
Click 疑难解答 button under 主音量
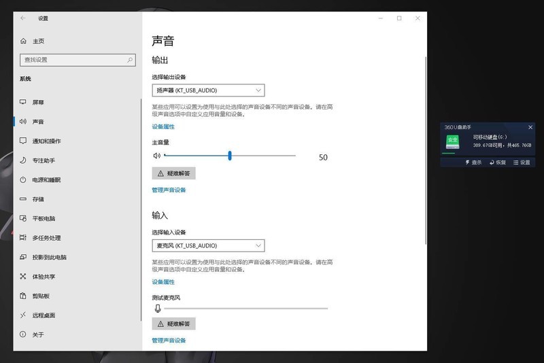click(173, 173)
